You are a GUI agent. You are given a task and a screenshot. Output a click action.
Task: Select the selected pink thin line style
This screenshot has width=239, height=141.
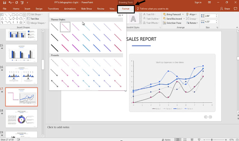point(65,27)
